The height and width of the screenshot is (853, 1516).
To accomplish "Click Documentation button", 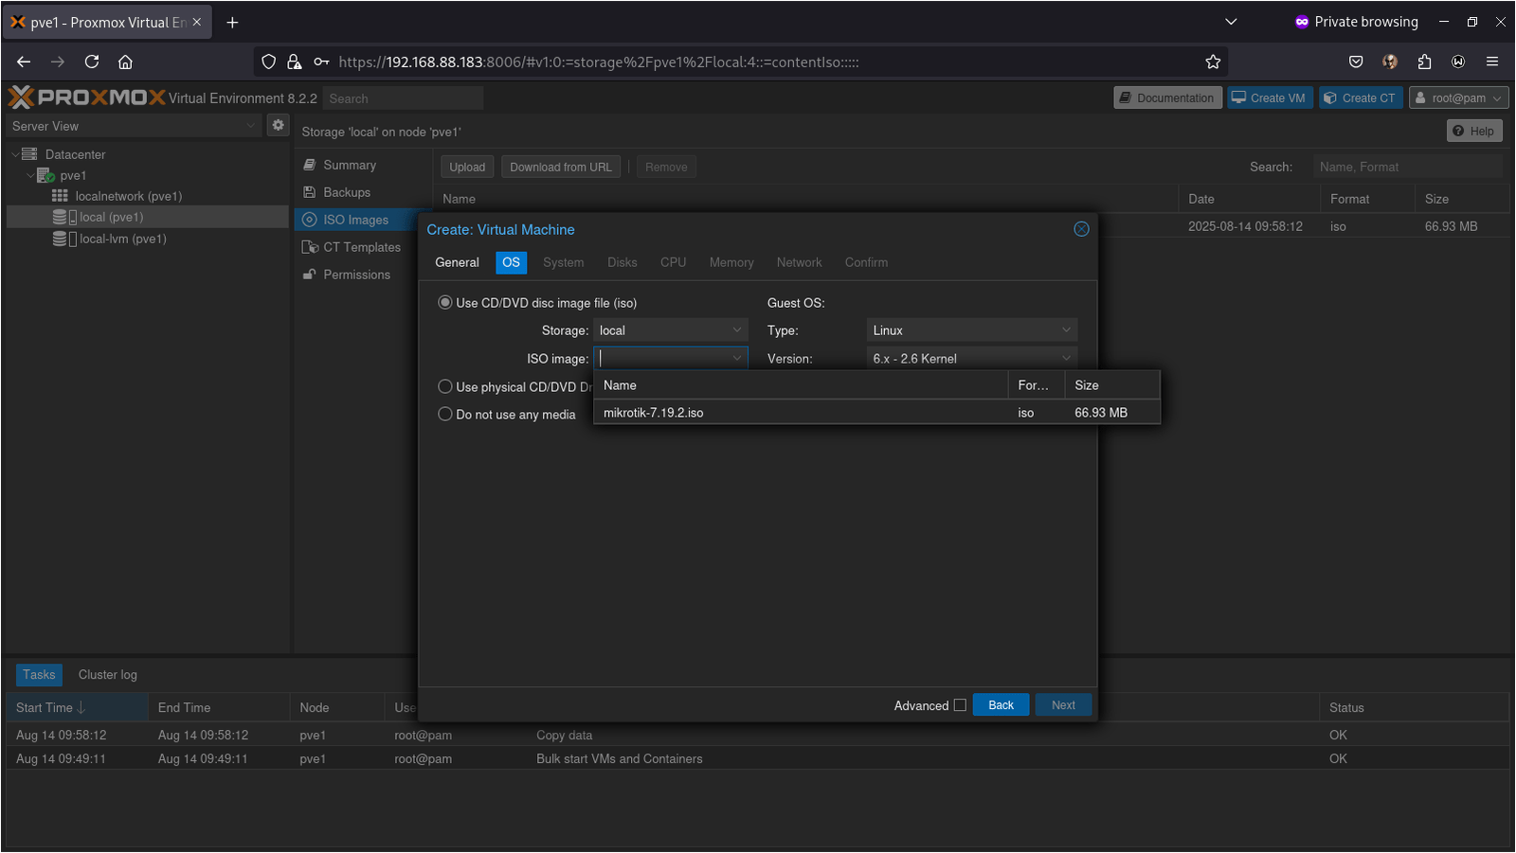I will point(1166,98).
